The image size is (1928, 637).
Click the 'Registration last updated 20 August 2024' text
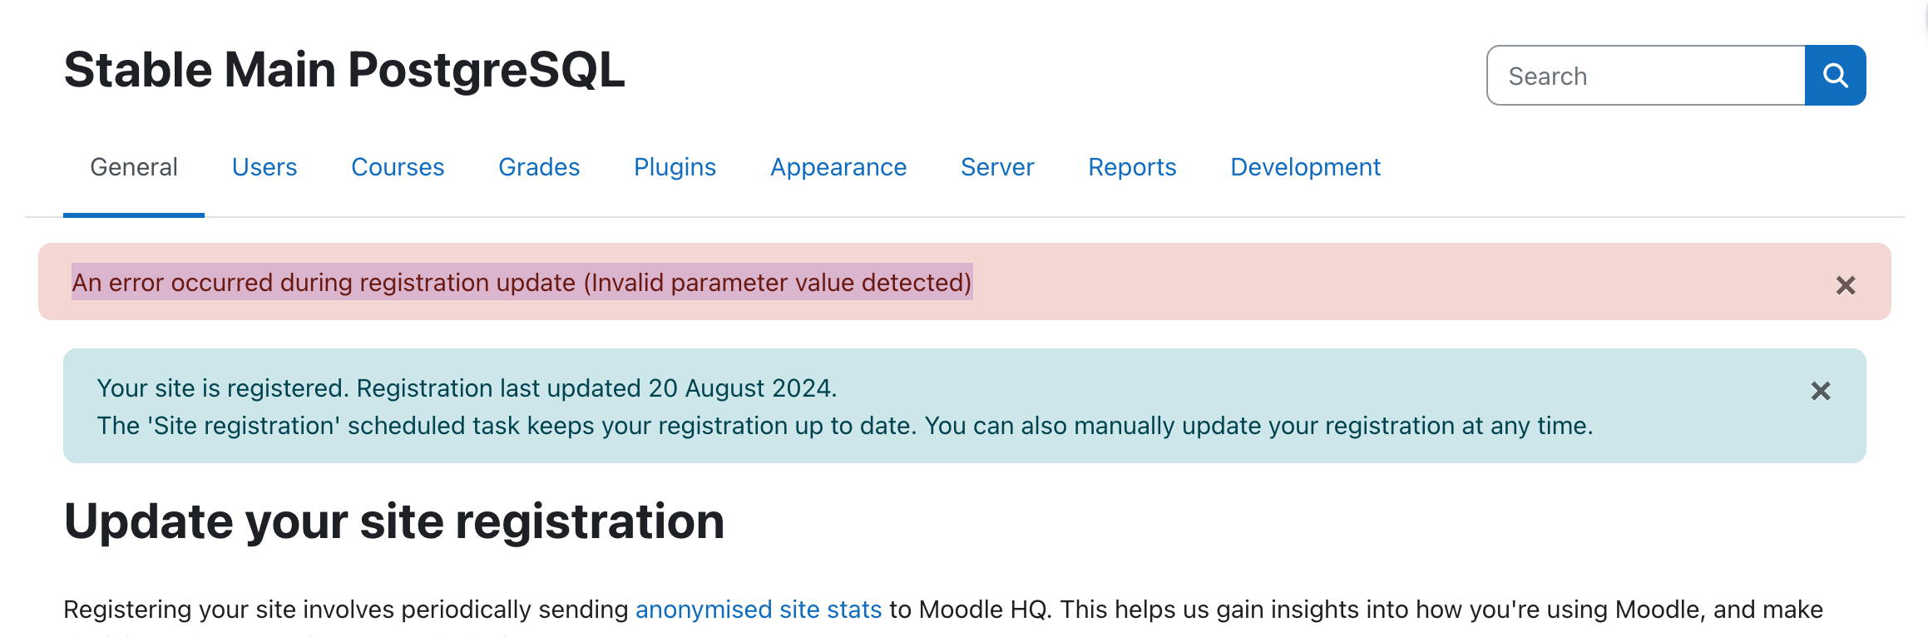(596, 388)
